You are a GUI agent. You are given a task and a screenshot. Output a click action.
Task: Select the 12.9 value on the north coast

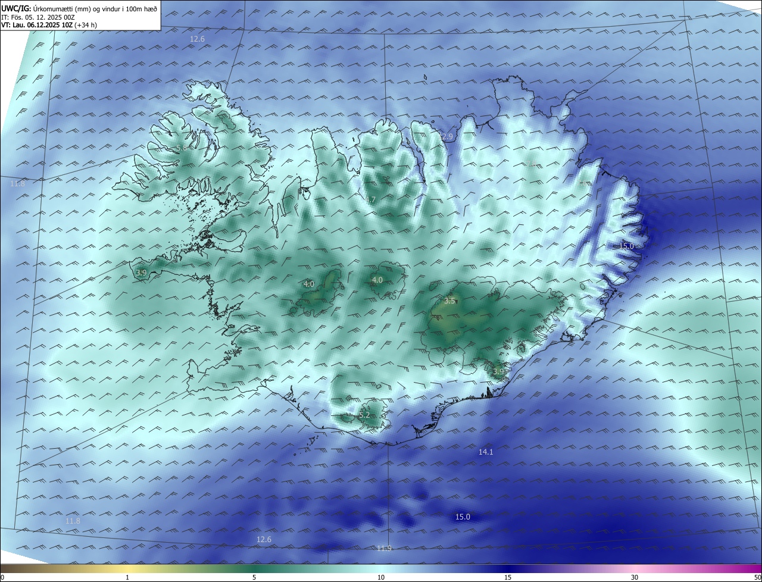click(445, 137)
